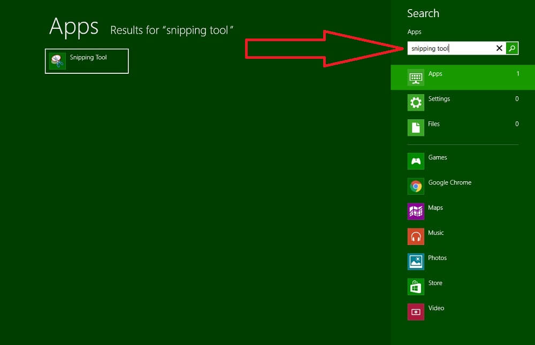Click the Photos app icon
The image size is (535, 345).
coord(416,262)
